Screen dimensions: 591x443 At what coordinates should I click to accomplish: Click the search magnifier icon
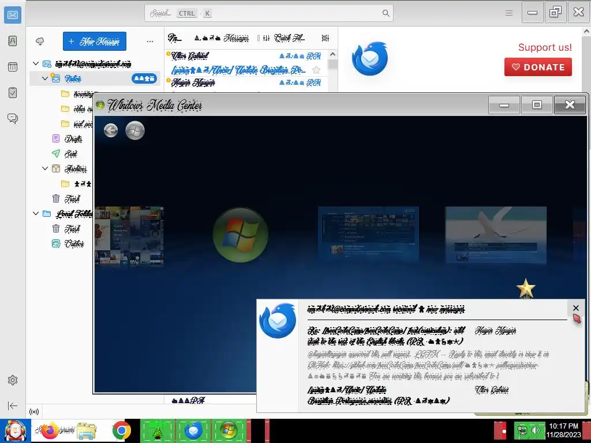click(x=386, y=13)
